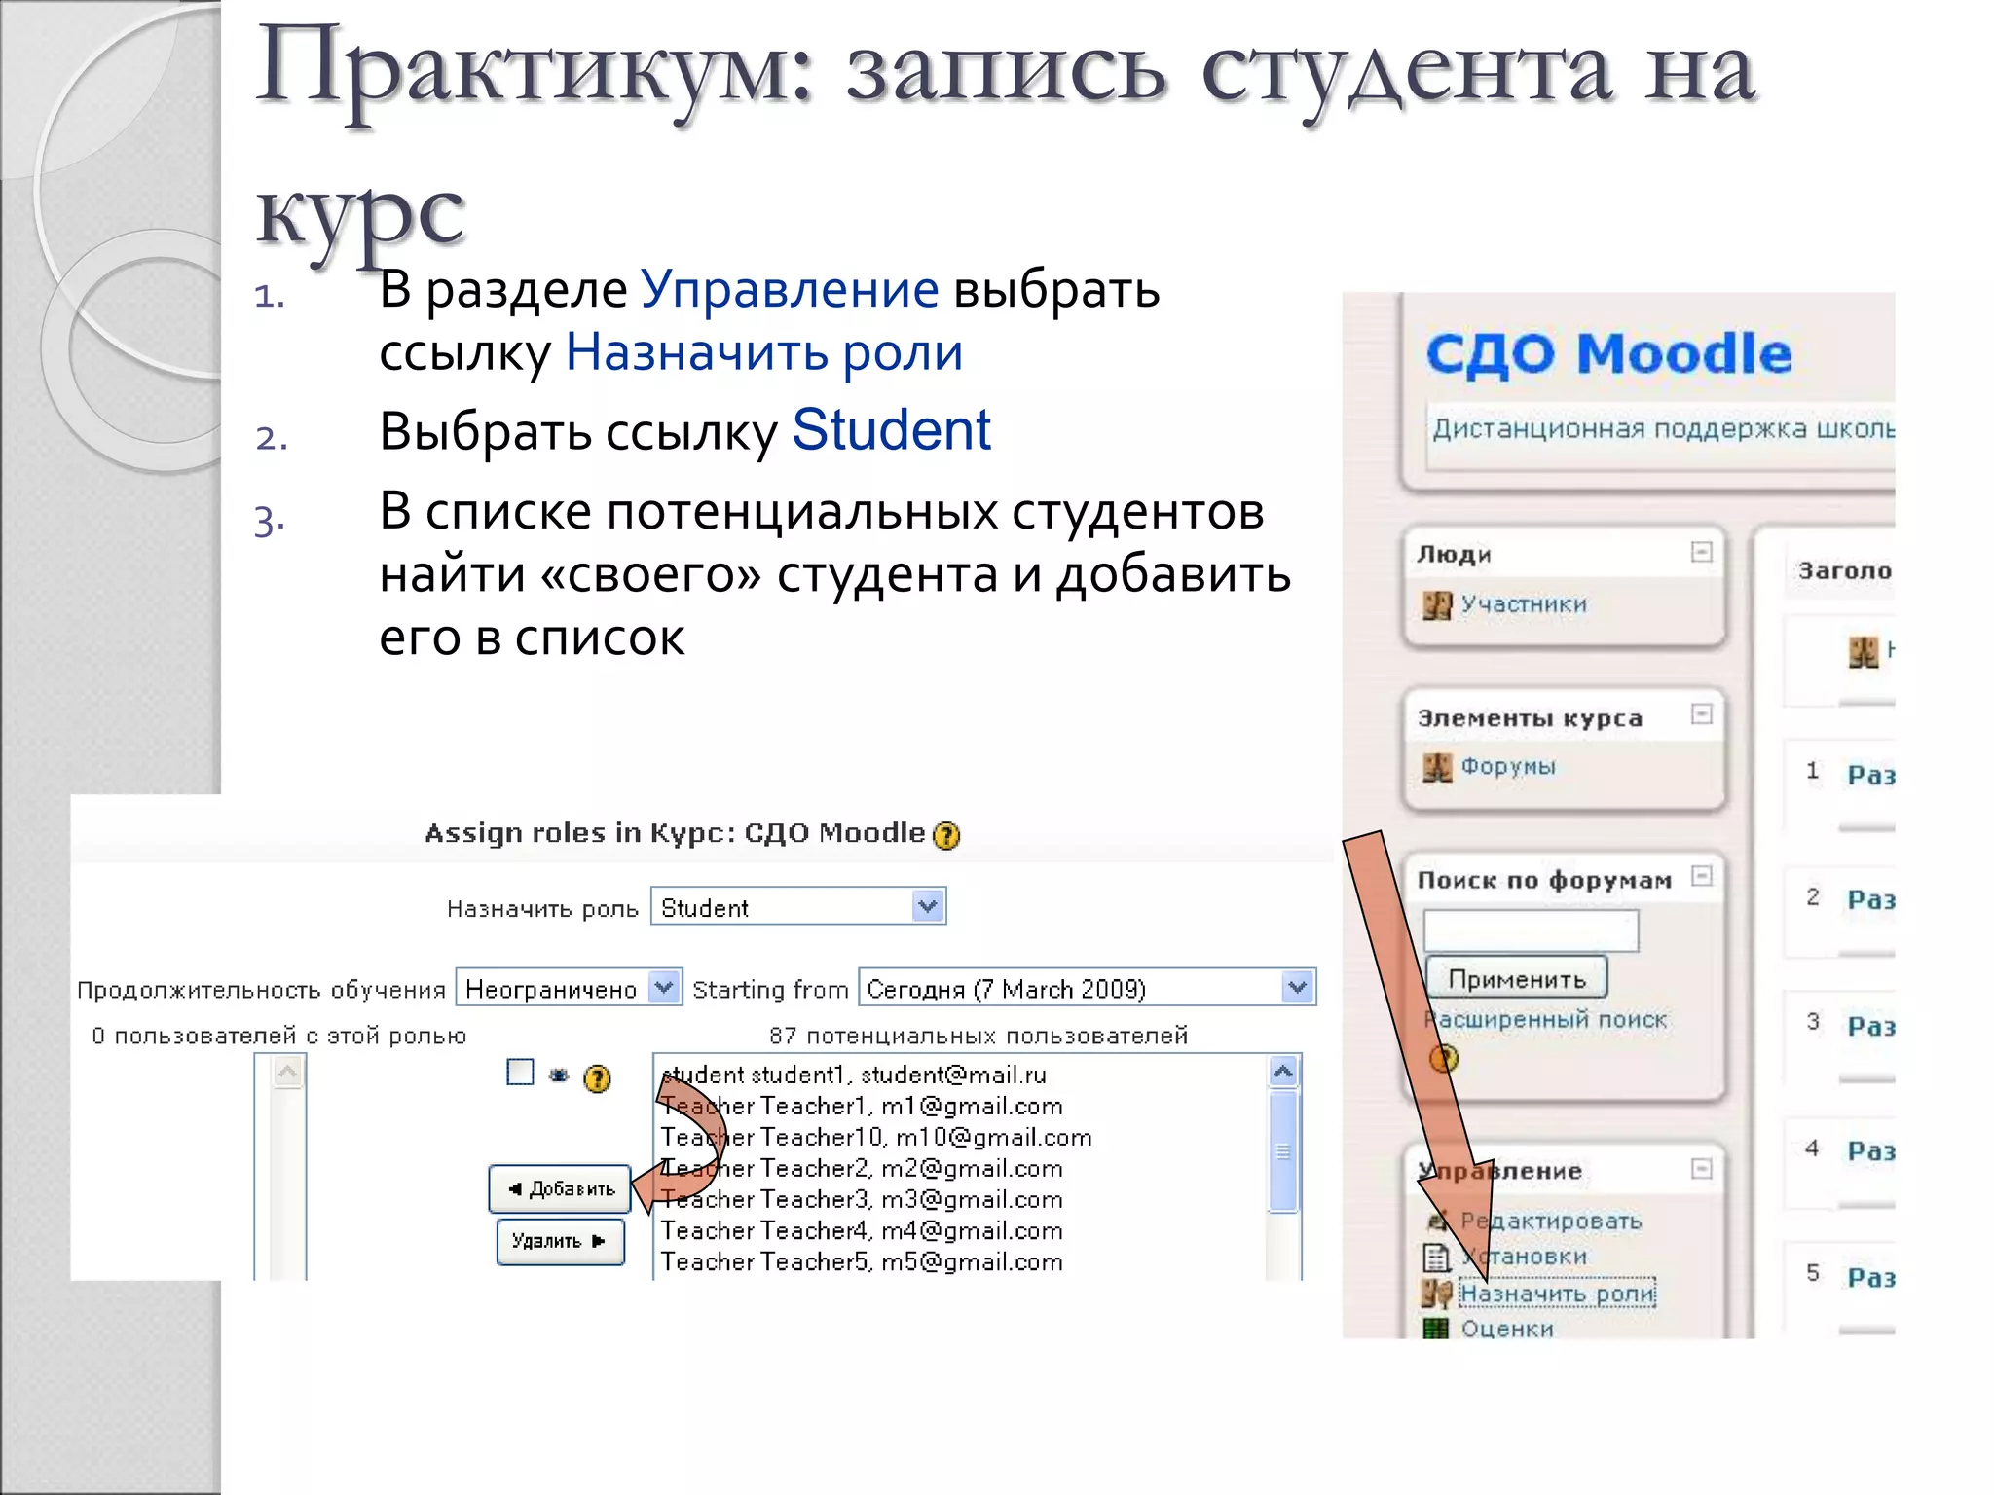The width and height of the screenshot is (1994, 1495).
Task: Collapse the Управление block
Action: [x=1701, y=1168]
